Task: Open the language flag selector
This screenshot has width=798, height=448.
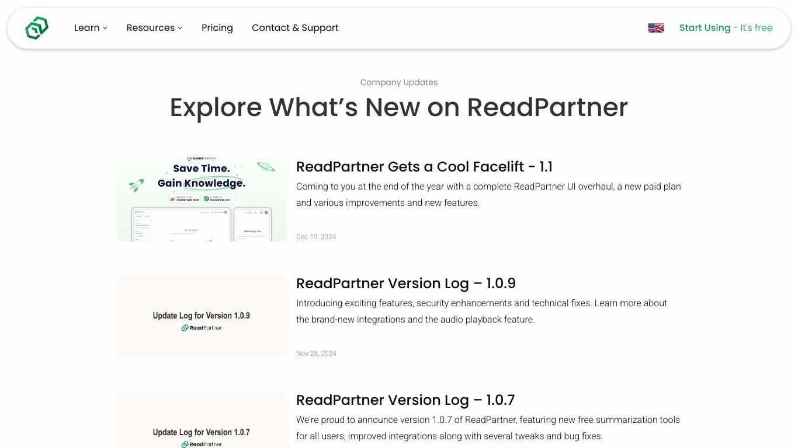Action: click(x=656, y=28)
